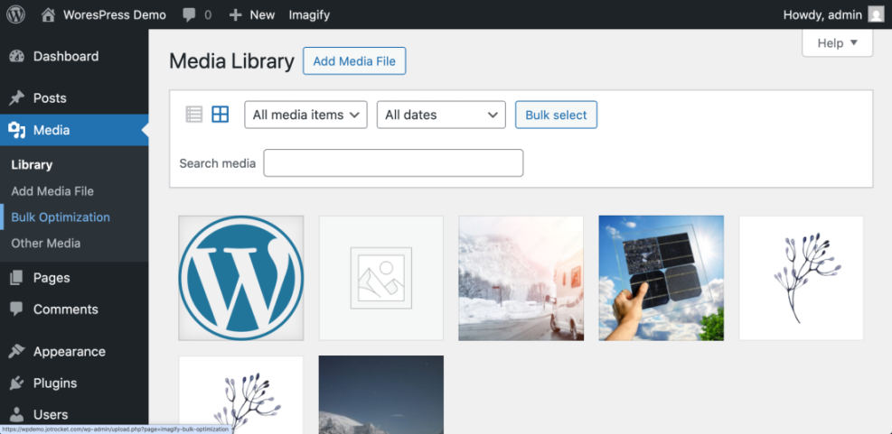Select the solar panel hand thumbnail
This screenshot has width=892, height=434.
(661, 278)
